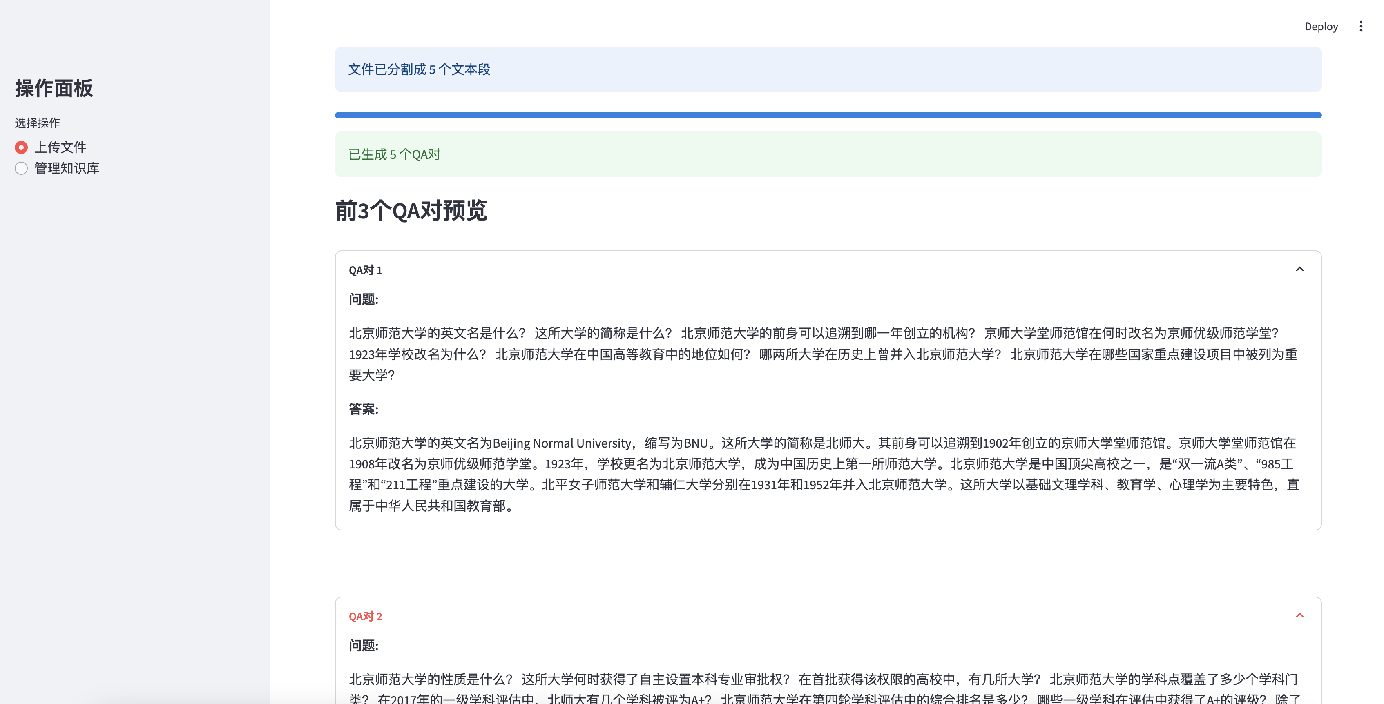This screenshot has height=704, width=1384.
Task: Click the answer paragraph mentioning Beijing Normal University
Action: [822, 474]
